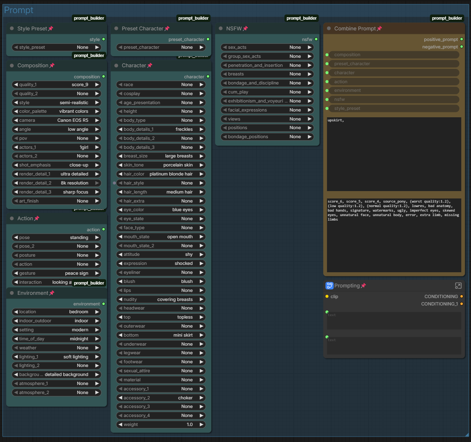This screenshot has width=471, height=442.
Task: Click the pin icon on Prompting node
Action: point(364,285)
